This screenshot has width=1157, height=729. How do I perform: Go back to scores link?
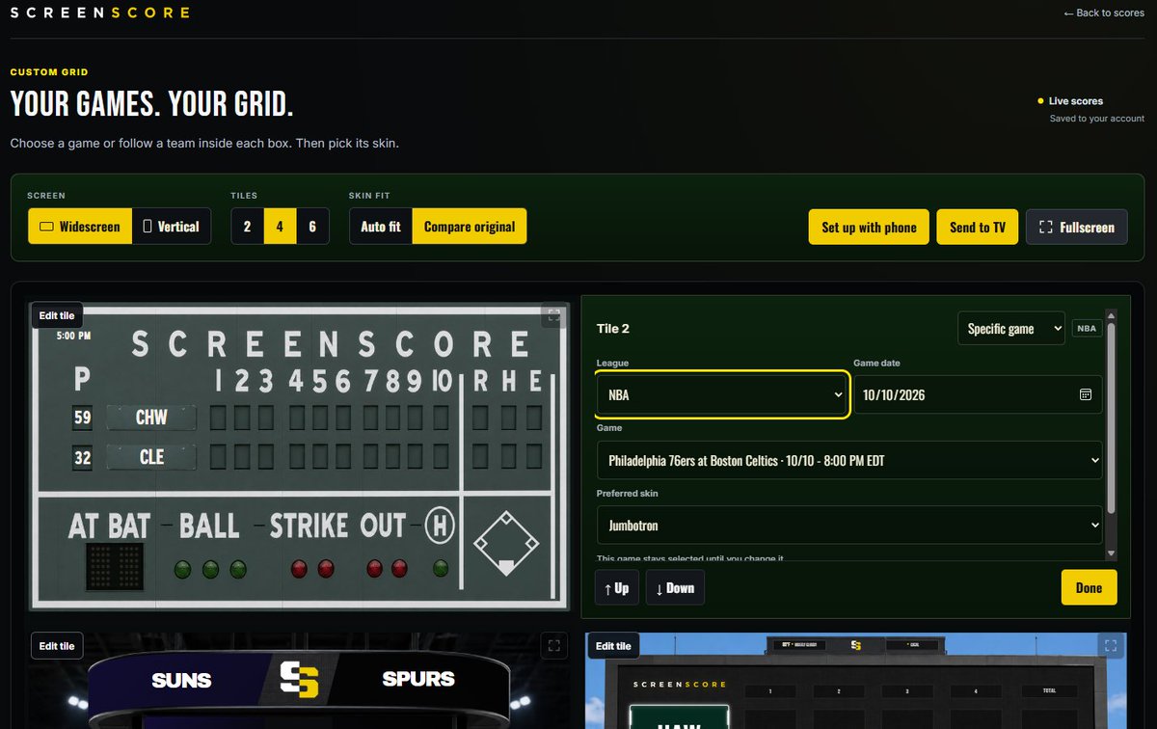point(1104,13)
